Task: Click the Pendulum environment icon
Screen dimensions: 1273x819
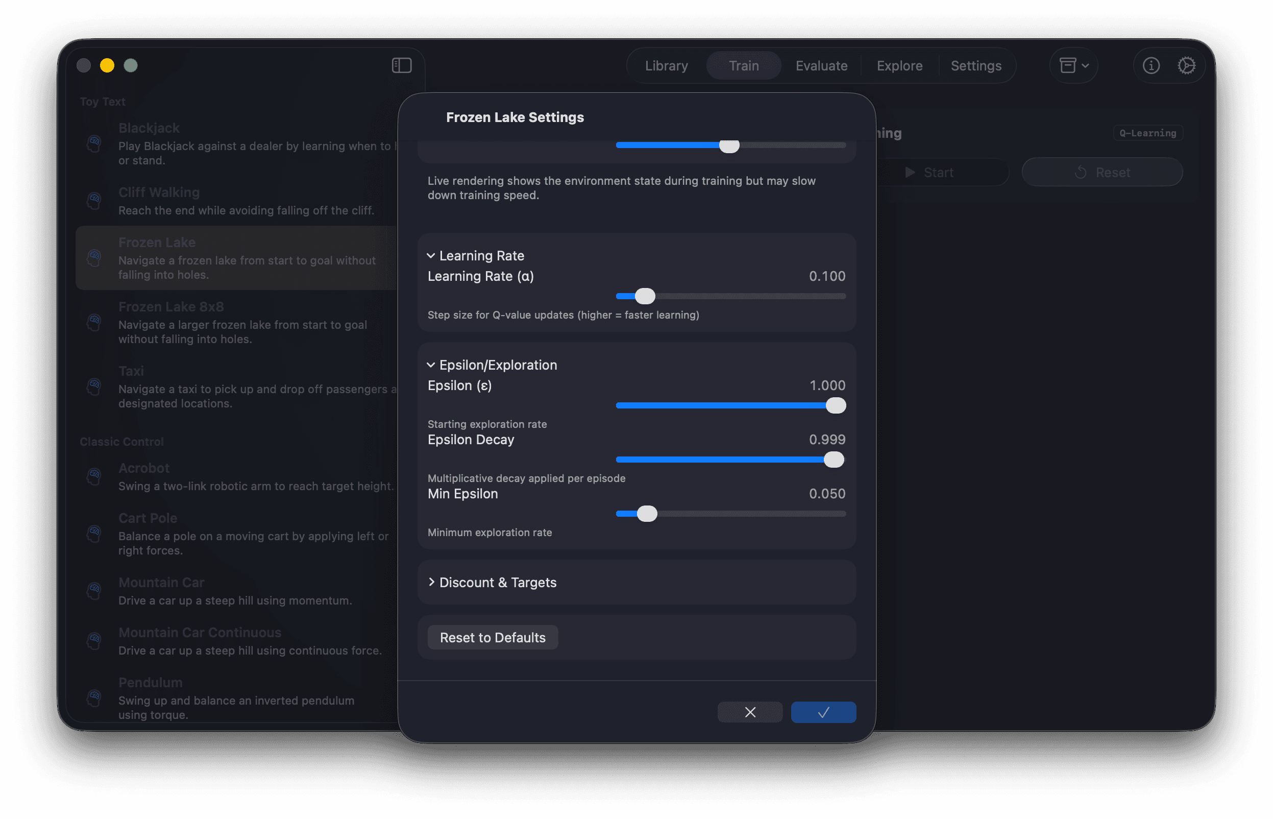Action: click(x=94, y=698)
